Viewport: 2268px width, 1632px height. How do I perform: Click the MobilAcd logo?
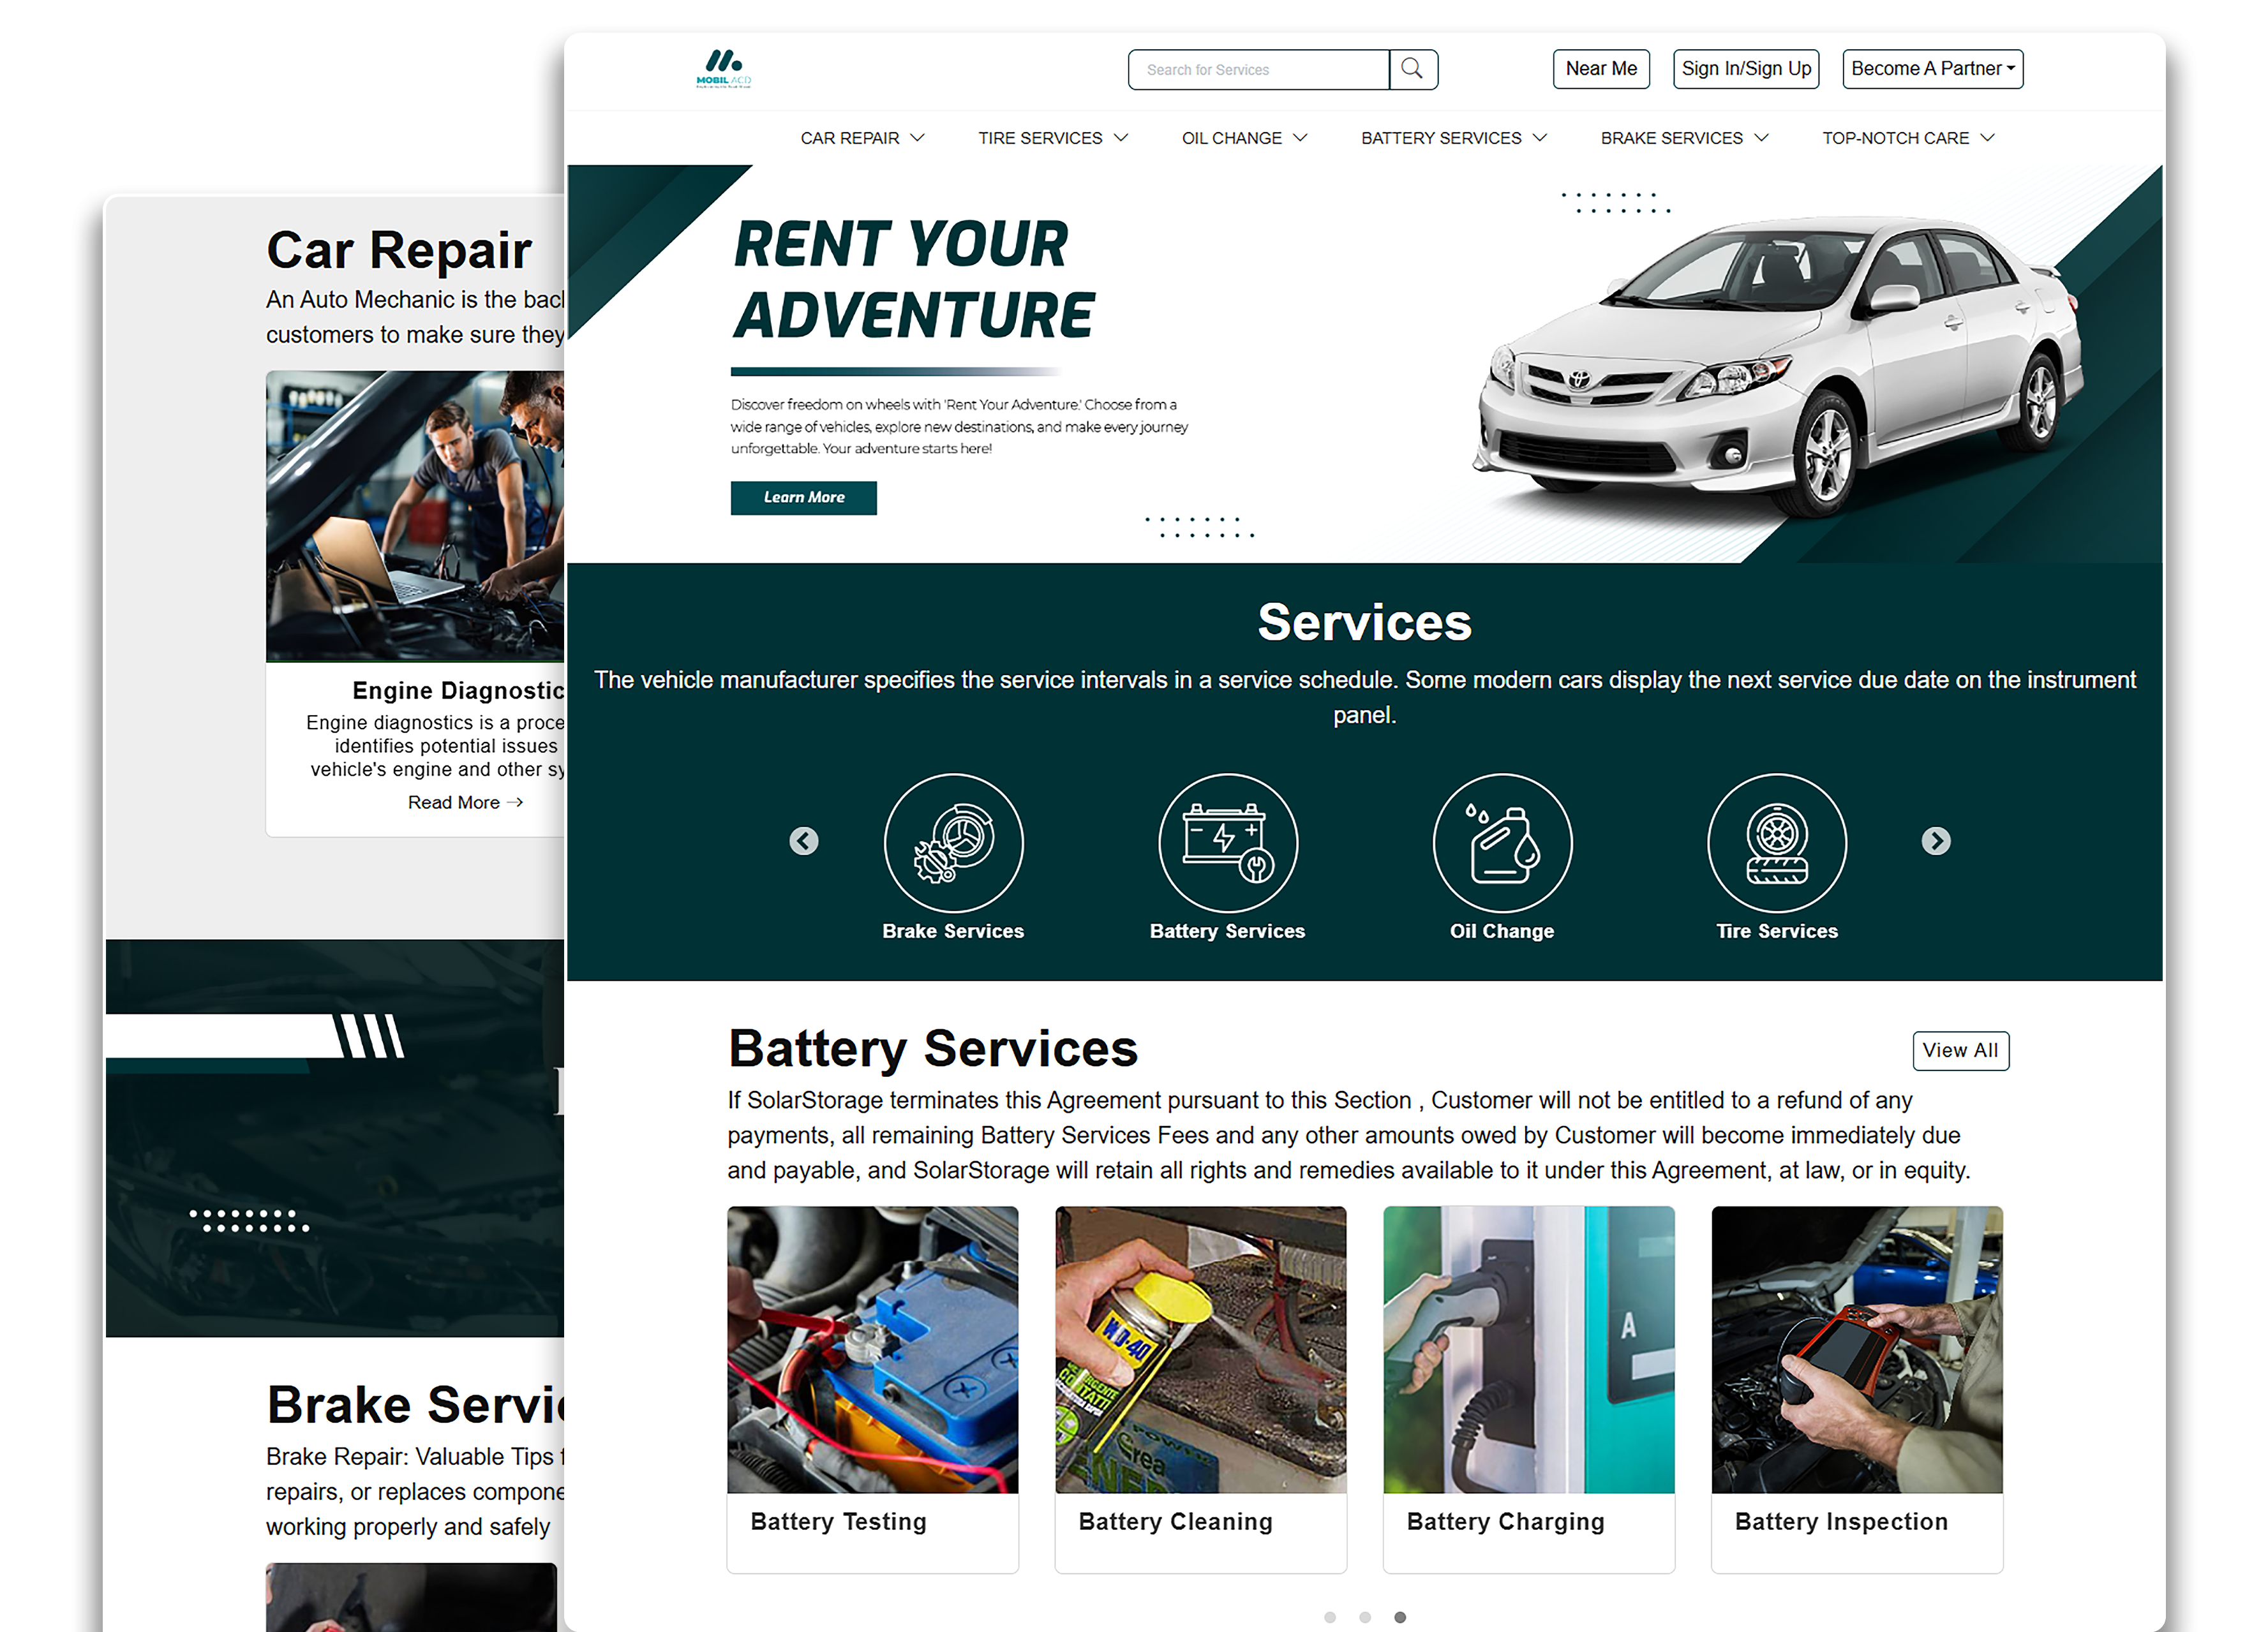pos(723,69)
